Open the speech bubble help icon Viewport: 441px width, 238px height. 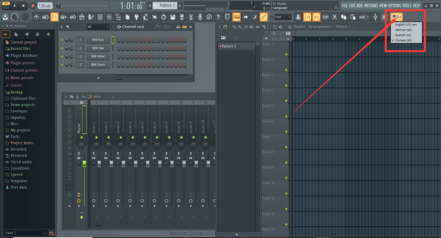pyautogui.click(x=209, y=17)
